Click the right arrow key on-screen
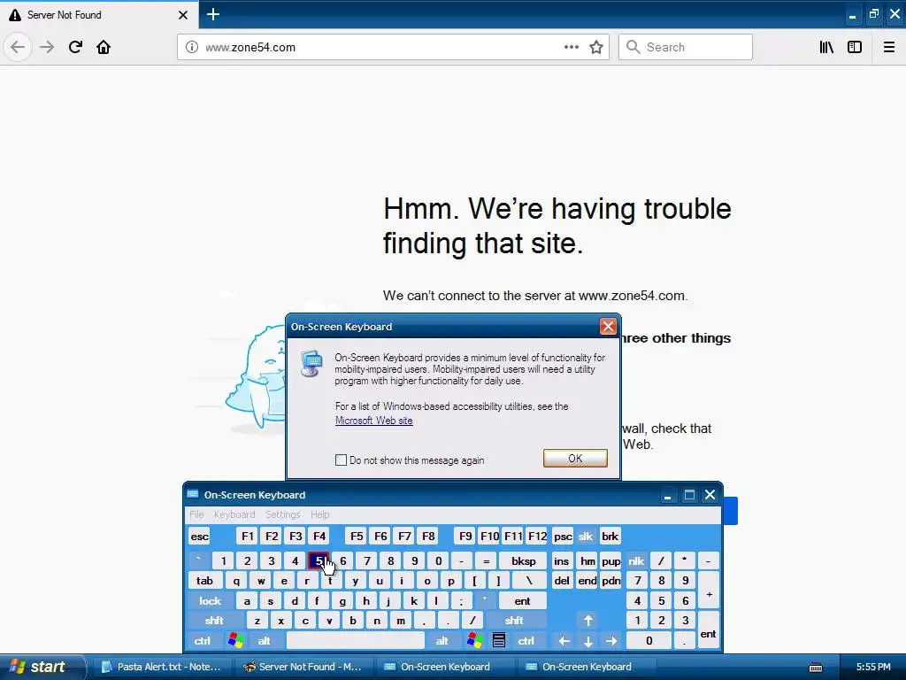 coord(611,641)
